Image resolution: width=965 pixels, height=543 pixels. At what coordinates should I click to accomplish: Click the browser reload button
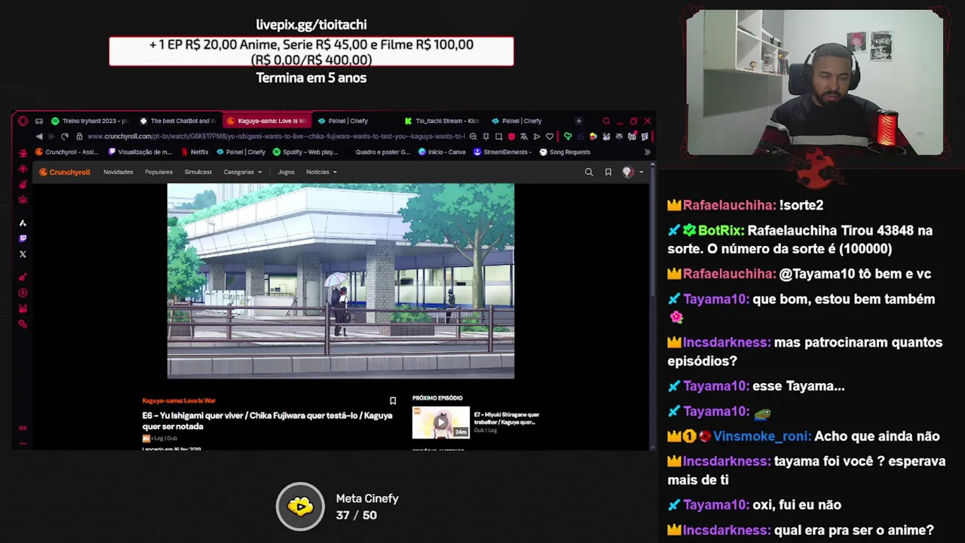[x=65, y=137]
